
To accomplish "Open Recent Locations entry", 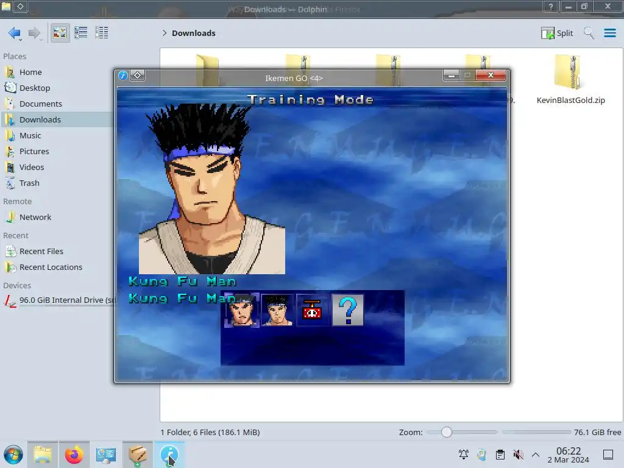I will pos(58,268).
